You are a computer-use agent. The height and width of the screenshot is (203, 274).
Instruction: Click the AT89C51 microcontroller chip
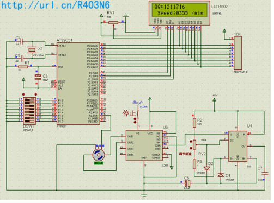(78, 84)
